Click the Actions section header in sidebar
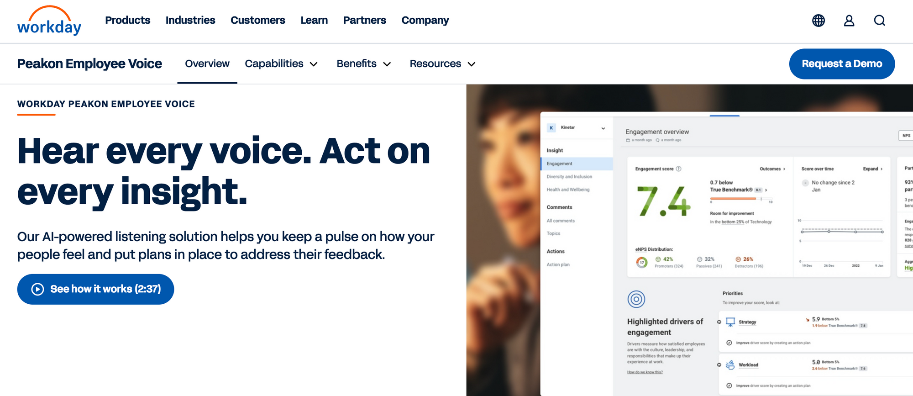This screenshot has height=396, width=913. click(x=556, y=251)
